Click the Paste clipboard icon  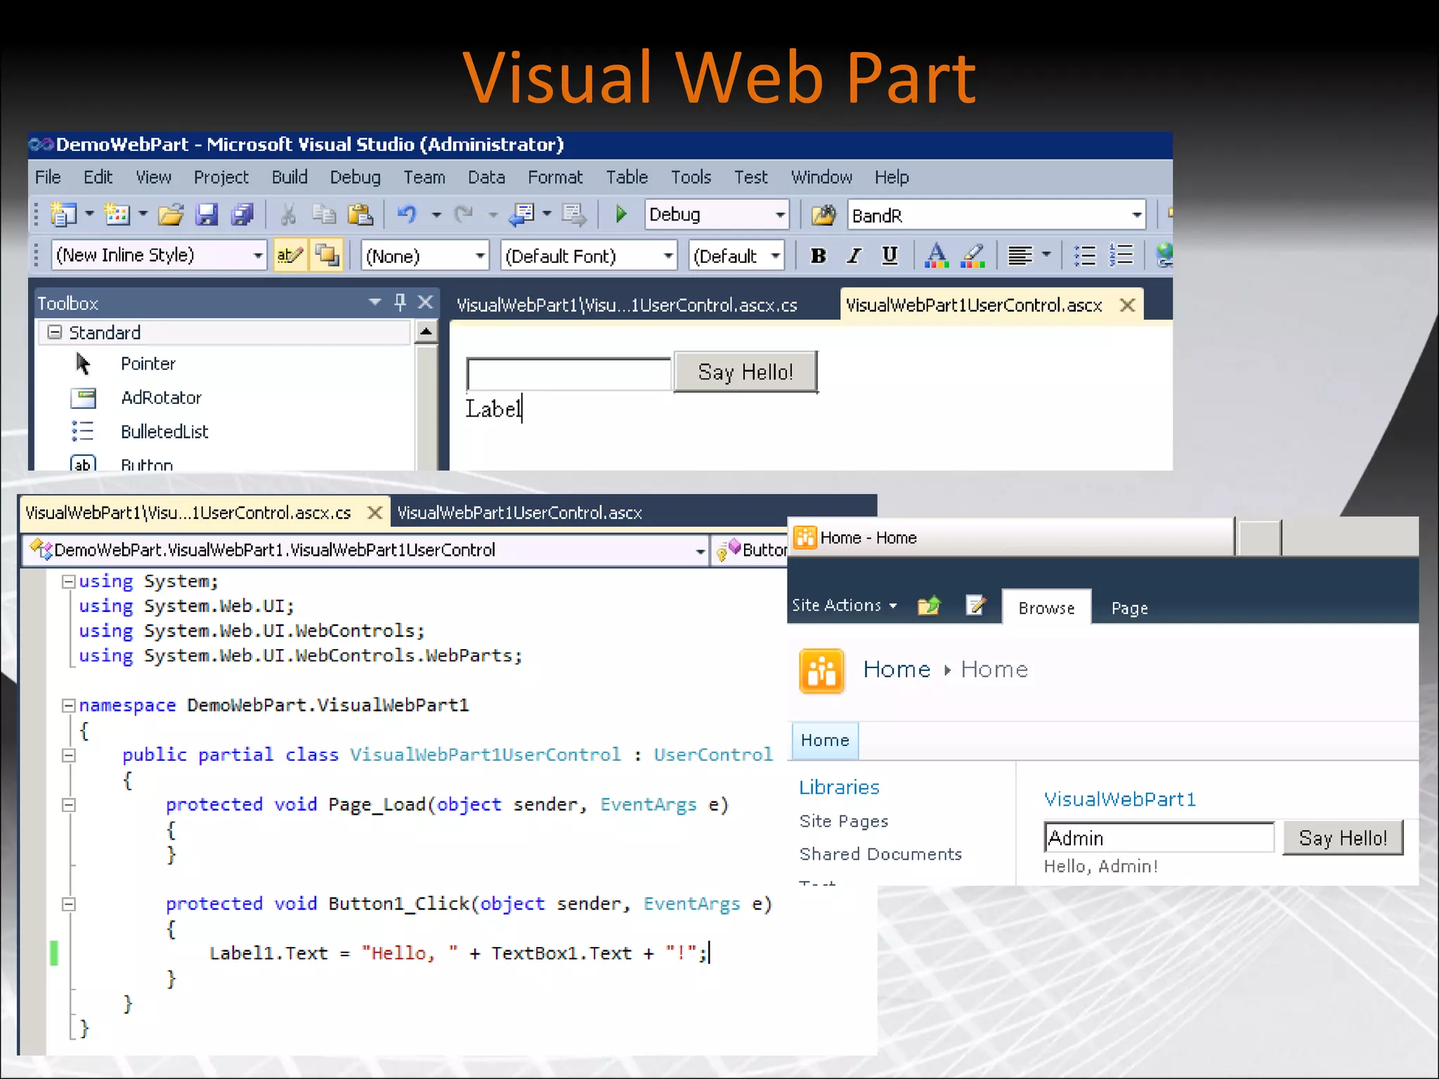360,214
